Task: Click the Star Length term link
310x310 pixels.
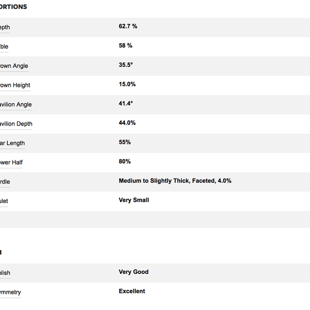Action: [x=12, y=143]
